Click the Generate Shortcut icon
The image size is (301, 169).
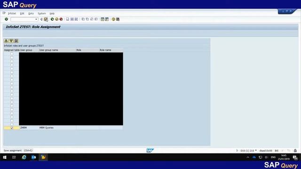pyautogui.click(x=107, y=19)
